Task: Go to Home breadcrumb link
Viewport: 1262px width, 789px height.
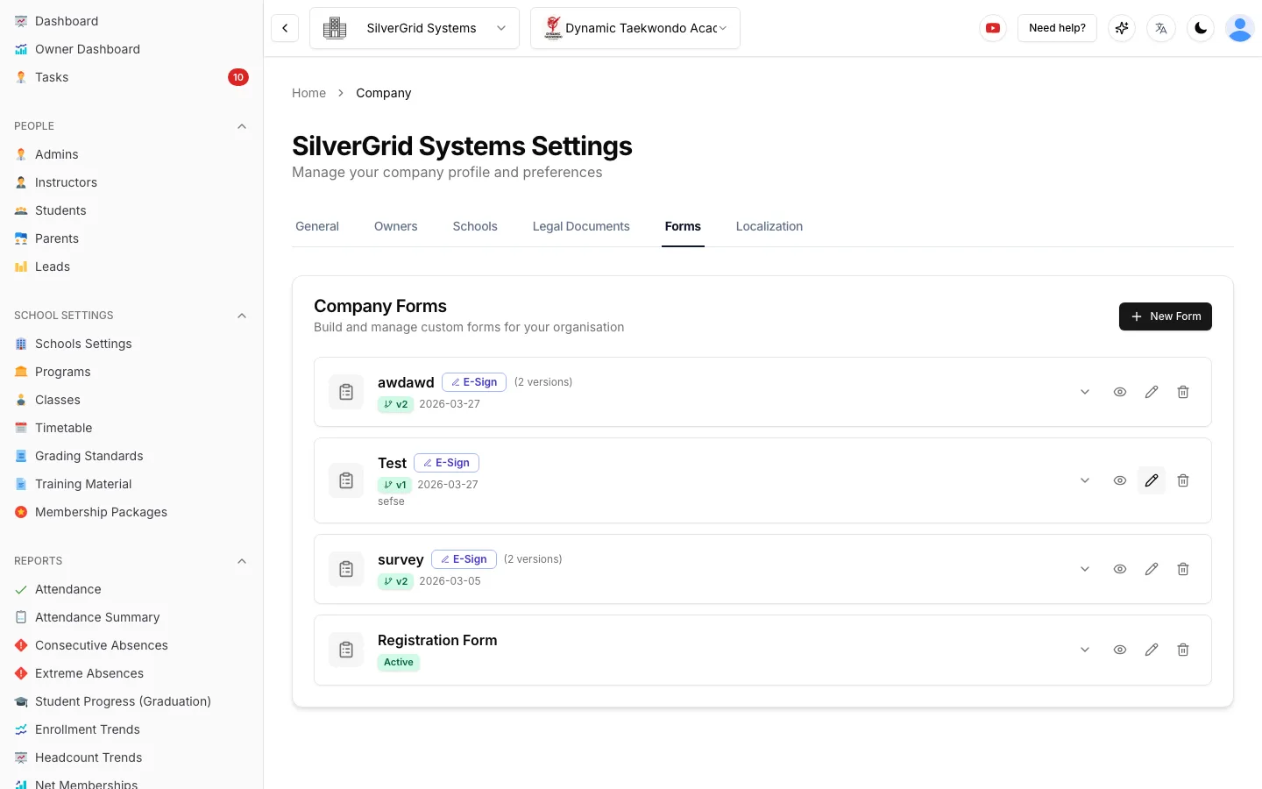Action: coord(308,93)
